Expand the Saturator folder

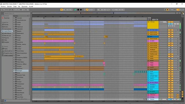pyautogui.click(x=14, y=29)
